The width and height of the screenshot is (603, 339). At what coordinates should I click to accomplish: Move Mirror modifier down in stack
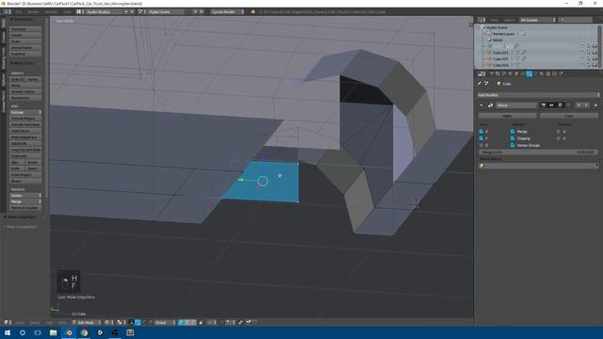[586, 105]
